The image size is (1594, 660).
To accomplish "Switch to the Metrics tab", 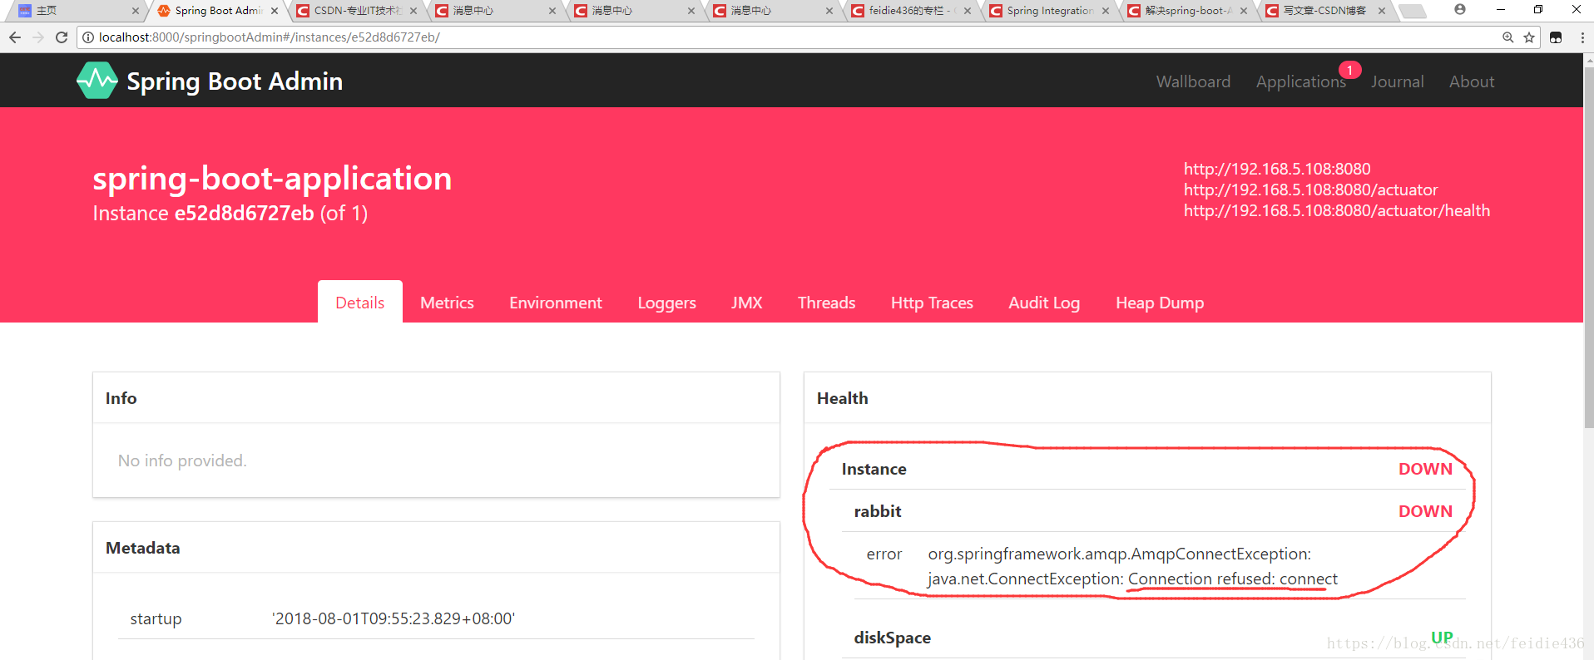I will click(447, 303).
